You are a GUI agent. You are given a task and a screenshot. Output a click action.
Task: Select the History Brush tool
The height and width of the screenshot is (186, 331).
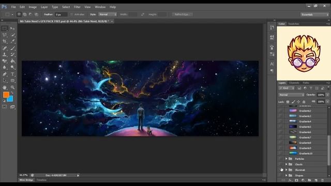tap(12, 55)
